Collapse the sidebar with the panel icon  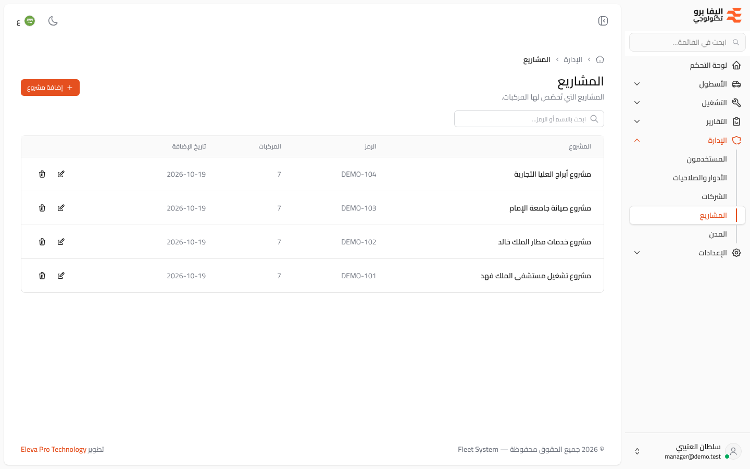[x=603, y=21]
